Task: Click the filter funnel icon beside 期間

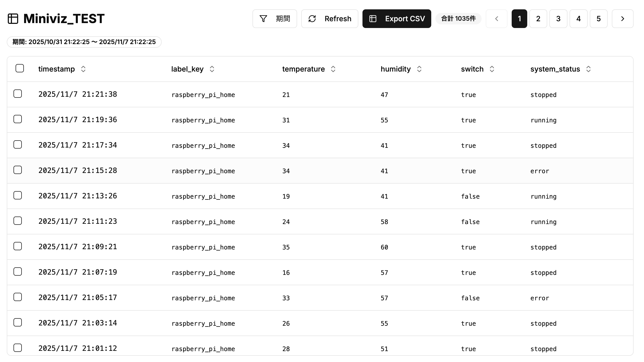Action: pos(263,18)
